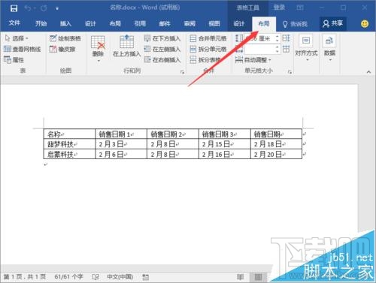Undo the last action
376x283 pixels.
click(x=28, y=8)
